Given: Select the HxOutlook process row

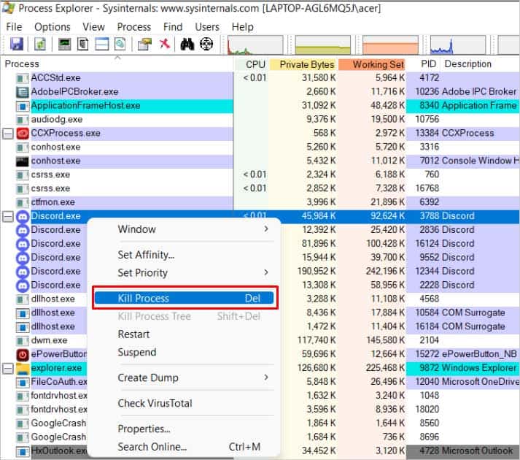Looking at the screenshot, I should coord(260,451).
